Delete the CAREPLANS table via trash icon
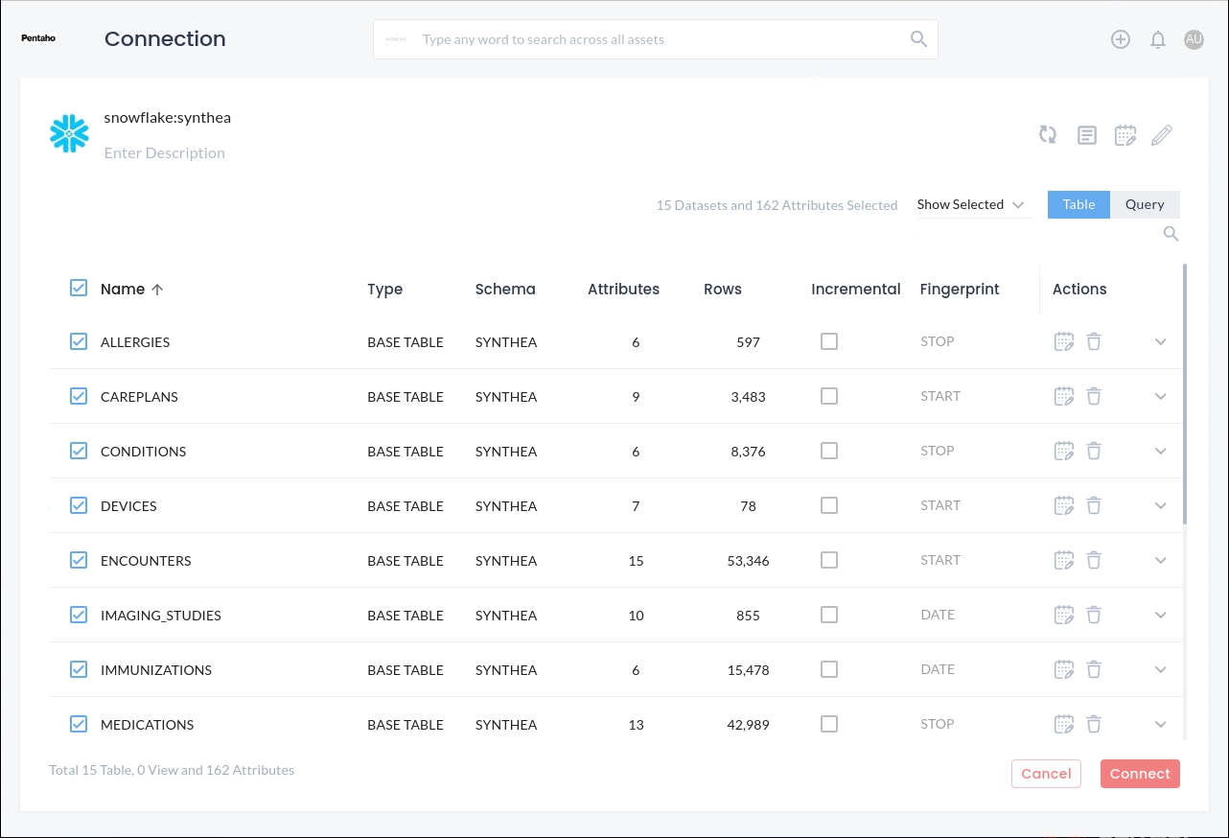The width and height of the screenshot is (1229, 838). point(1094,396)
